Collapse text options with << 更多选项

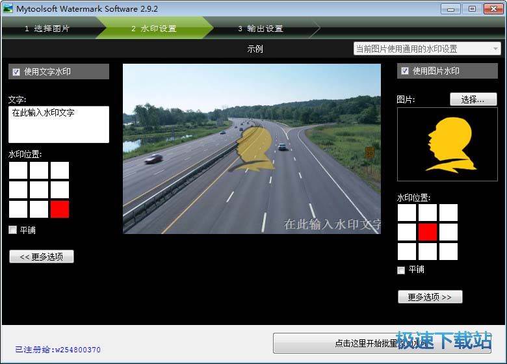[42, 257]
